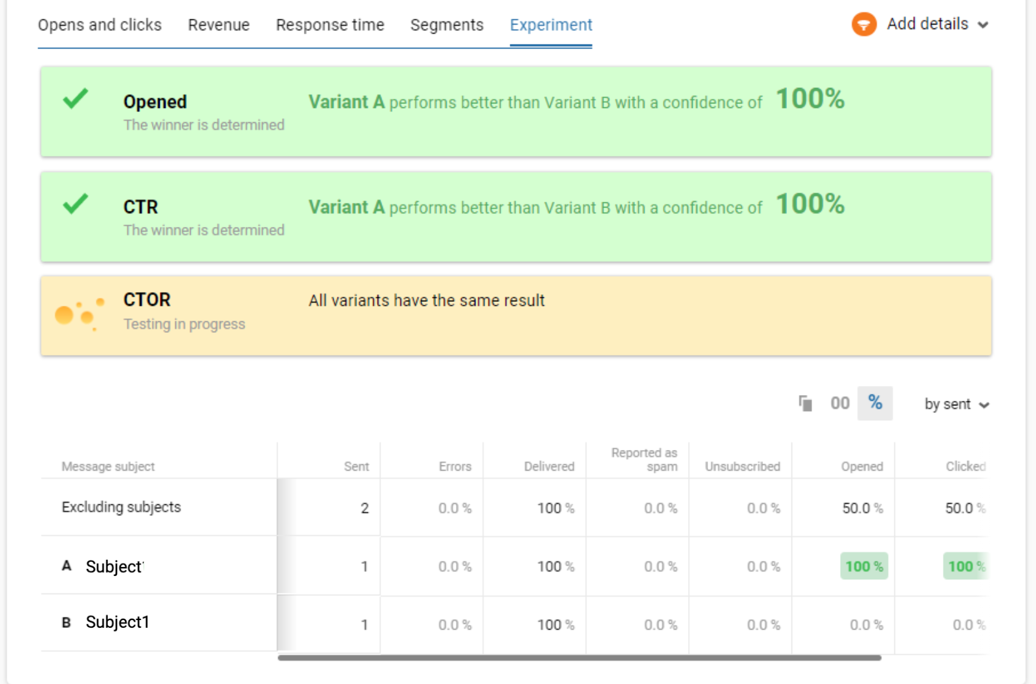Click the copy table icon
Screen dimensions: 1036x684
(805, 403)
